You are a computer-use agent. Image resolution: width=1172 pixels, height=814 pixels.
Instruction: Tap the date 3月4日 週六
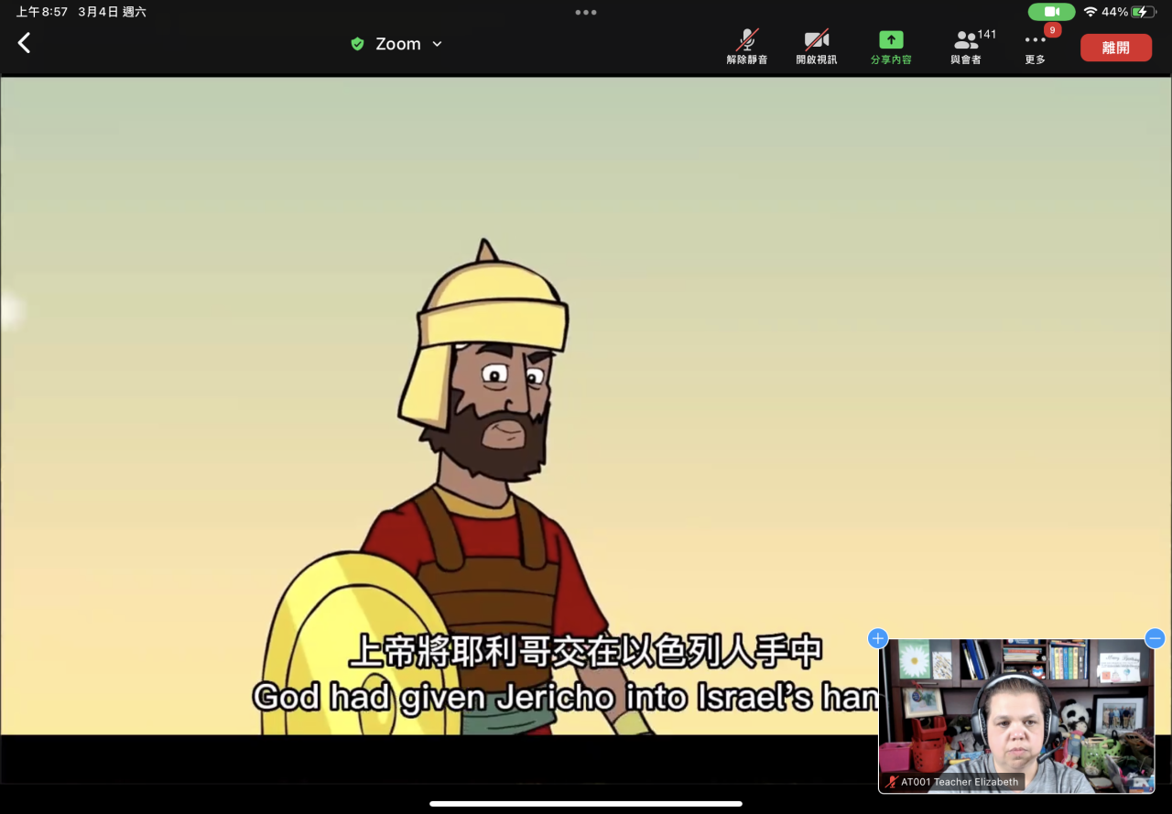[x=112, y=12]
